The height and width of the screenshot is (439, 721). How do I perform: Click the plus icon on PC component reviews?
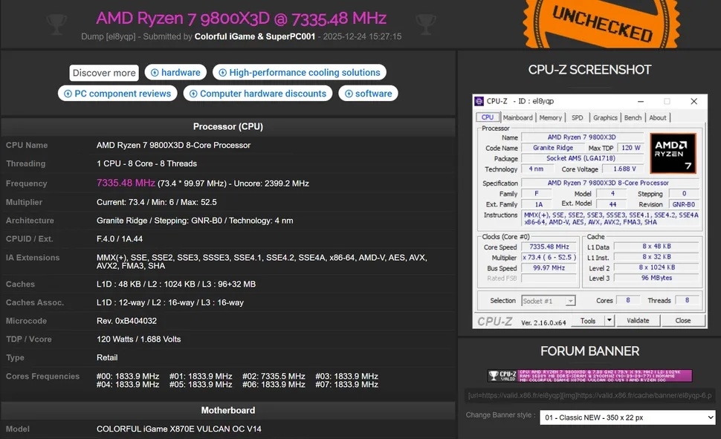[68, 93]
